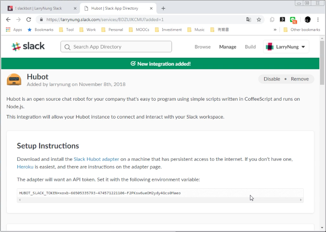Click the Slack logo
The width and height of the screenshot is (326, 232).
coord(28,46)
